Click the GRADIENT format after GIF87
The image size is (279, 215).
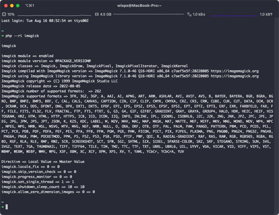[x=163, y=111]
